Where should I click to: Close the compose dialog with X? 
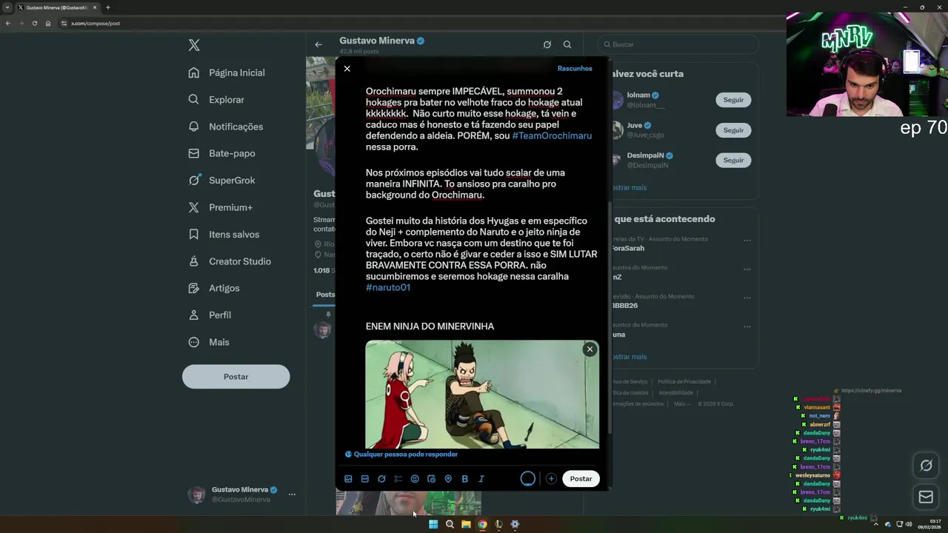click(x=347, y=69)
